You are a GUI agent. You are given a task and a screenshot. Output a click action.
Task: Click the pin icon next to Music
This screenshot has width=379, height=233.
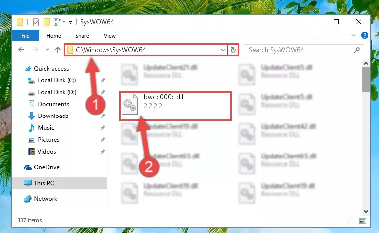[103, 128]
